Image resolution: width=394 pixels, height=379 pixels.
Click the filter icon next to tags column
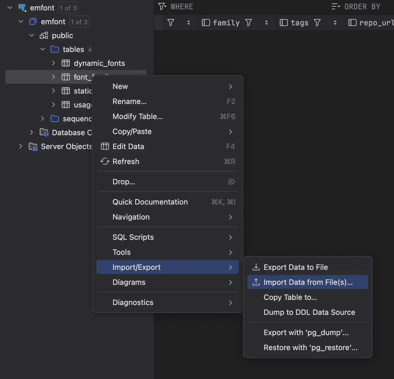point(317,23)
